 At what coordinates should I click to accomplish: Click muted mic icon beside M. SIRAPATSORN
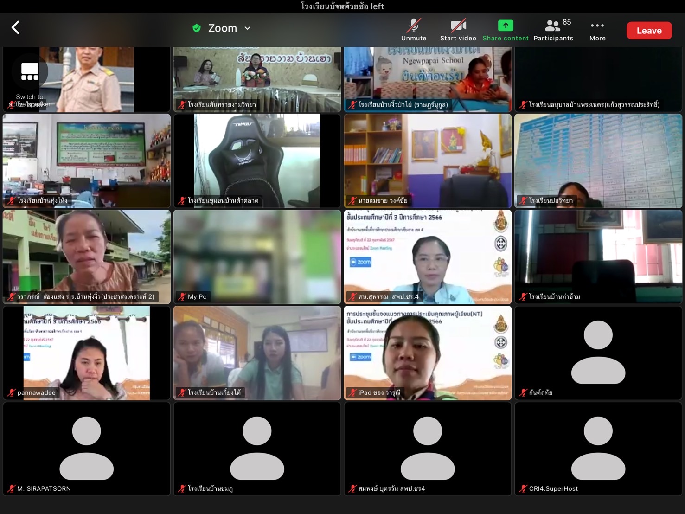pos(12,488)
